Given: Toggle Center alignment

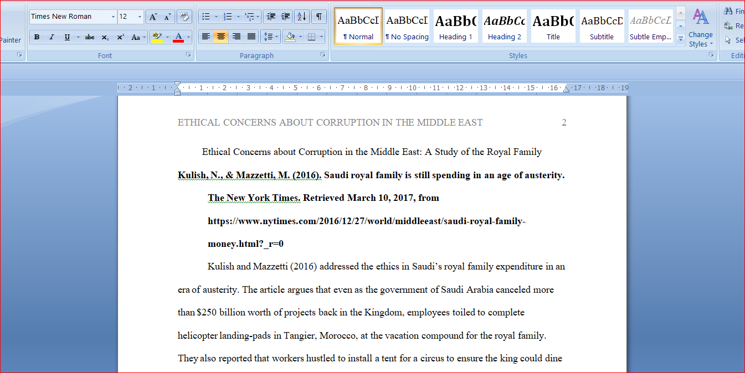Looking at the screenshot, I should [x=220, y=37].
